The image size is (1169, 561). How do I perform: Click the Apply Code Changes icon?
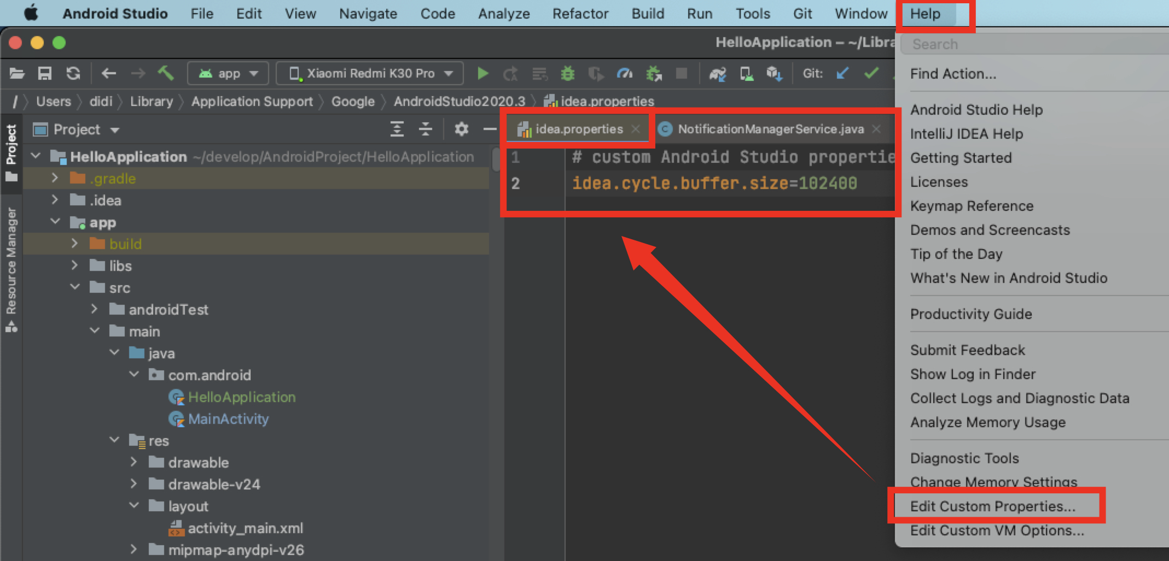point(540,74)
